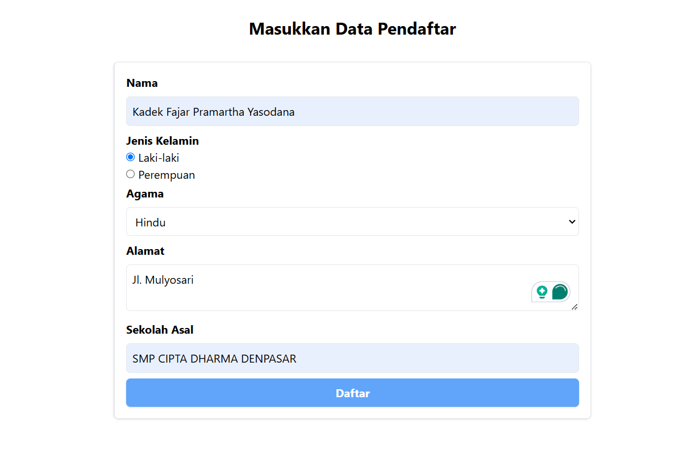
Task: Click inside the Alamat textarea
Action: click(352, 288)
